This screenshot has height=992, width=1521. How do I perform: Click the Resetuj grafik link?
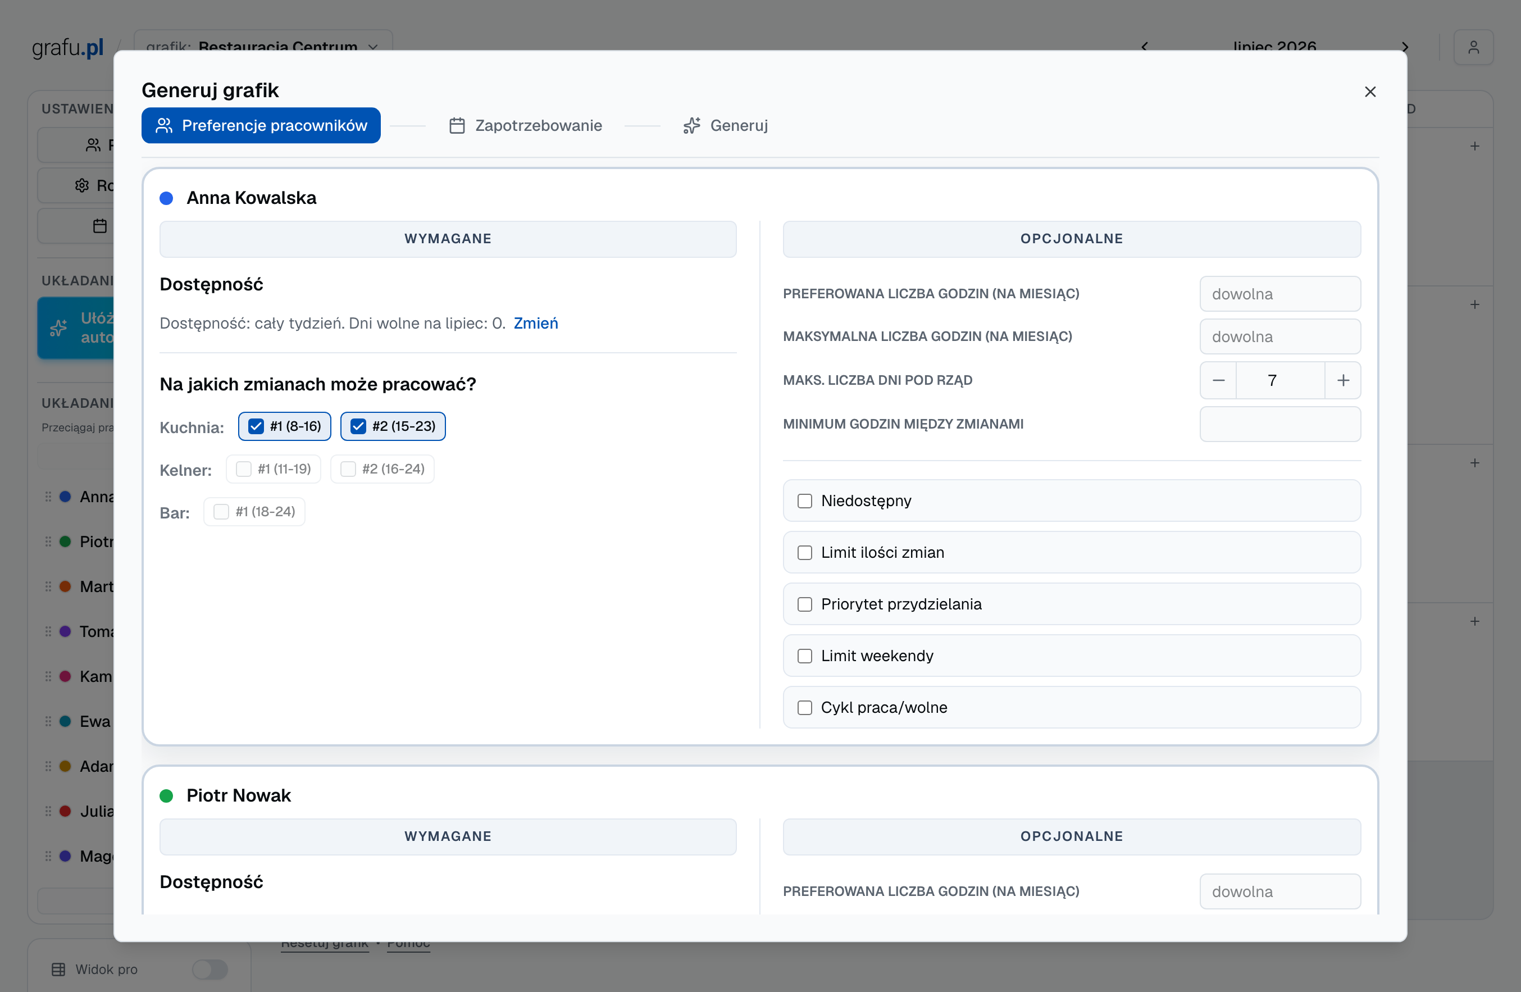point(325,946)
